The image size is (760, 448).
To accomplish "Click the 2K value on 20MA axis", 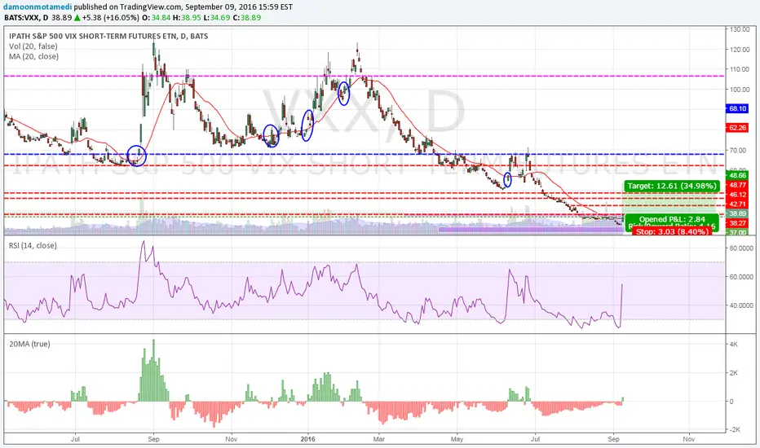I will tap(734, 373).
